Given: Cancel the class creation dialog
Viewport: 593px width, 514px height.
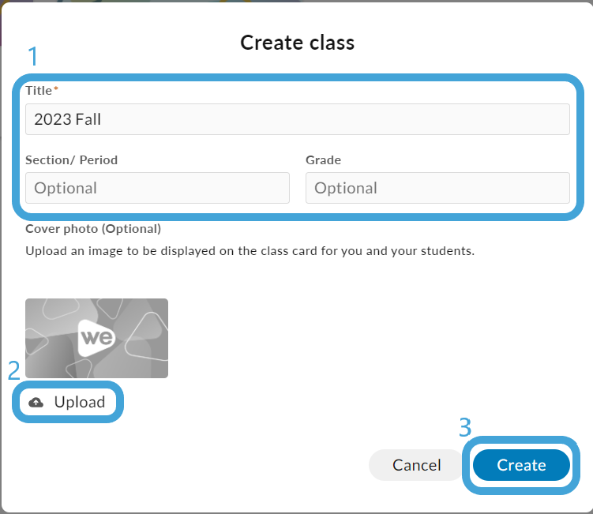Looking at the screenshot, I should tap(416, 465).
